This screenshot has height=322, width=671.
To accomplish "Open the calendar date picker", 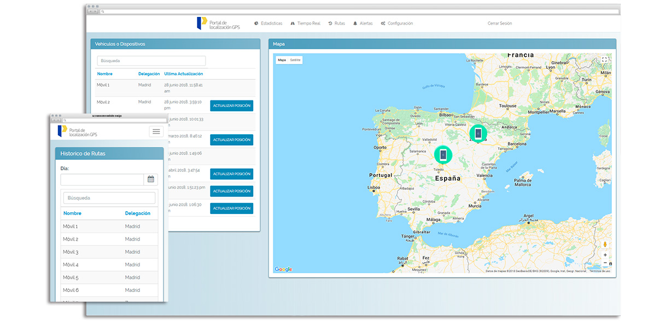I will 151,180.
